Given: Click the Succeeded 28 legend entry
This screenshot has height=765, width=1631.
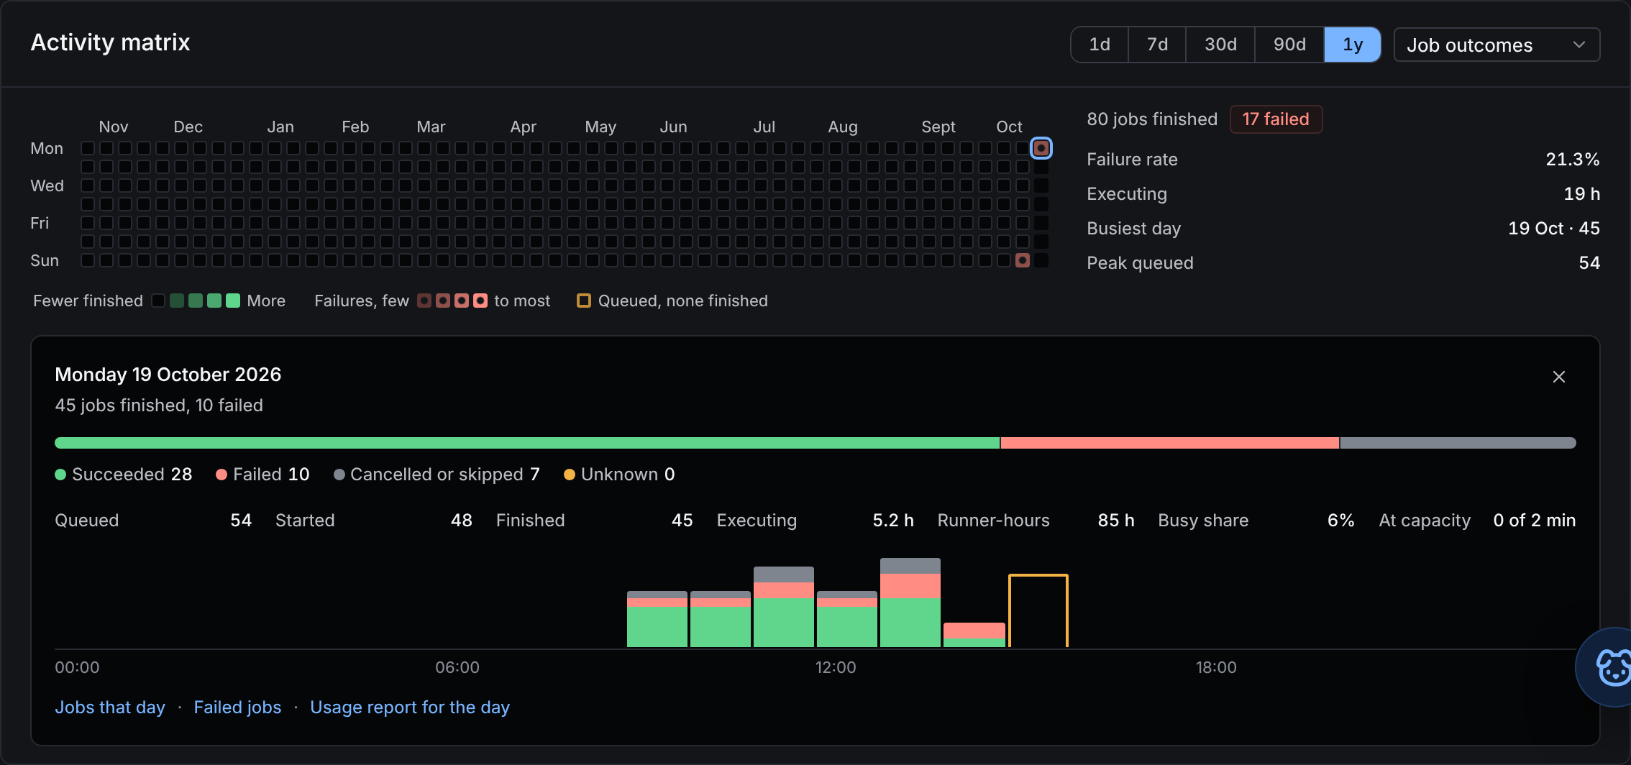Looking at the screenshot, I should [124, 475].
